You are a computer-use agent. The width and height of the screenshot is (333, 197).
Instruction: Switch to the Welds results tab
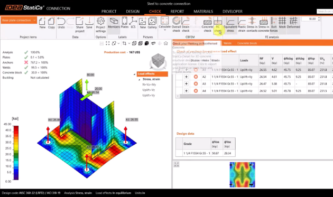coord(227,43)
